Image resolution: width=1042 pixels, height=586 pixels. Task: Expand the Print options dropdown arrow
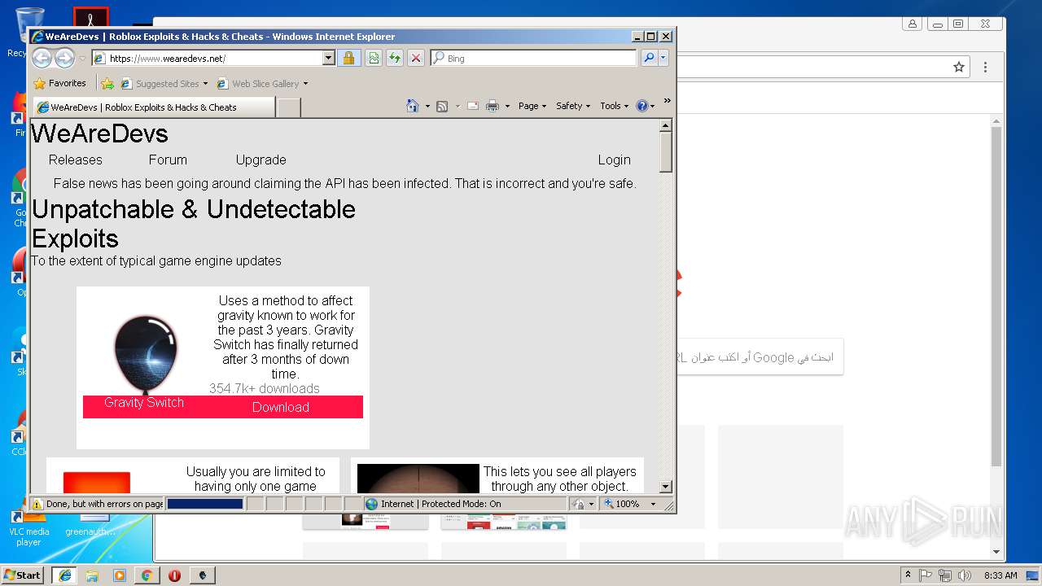pyautogui.click(x=507, y=106)
